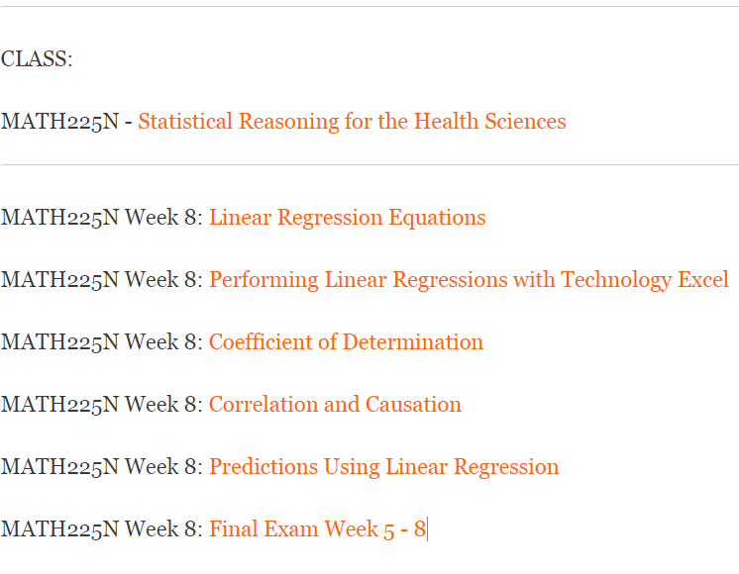Click the MATH225N course code before Statistical Reasoning

click(60, 122)
